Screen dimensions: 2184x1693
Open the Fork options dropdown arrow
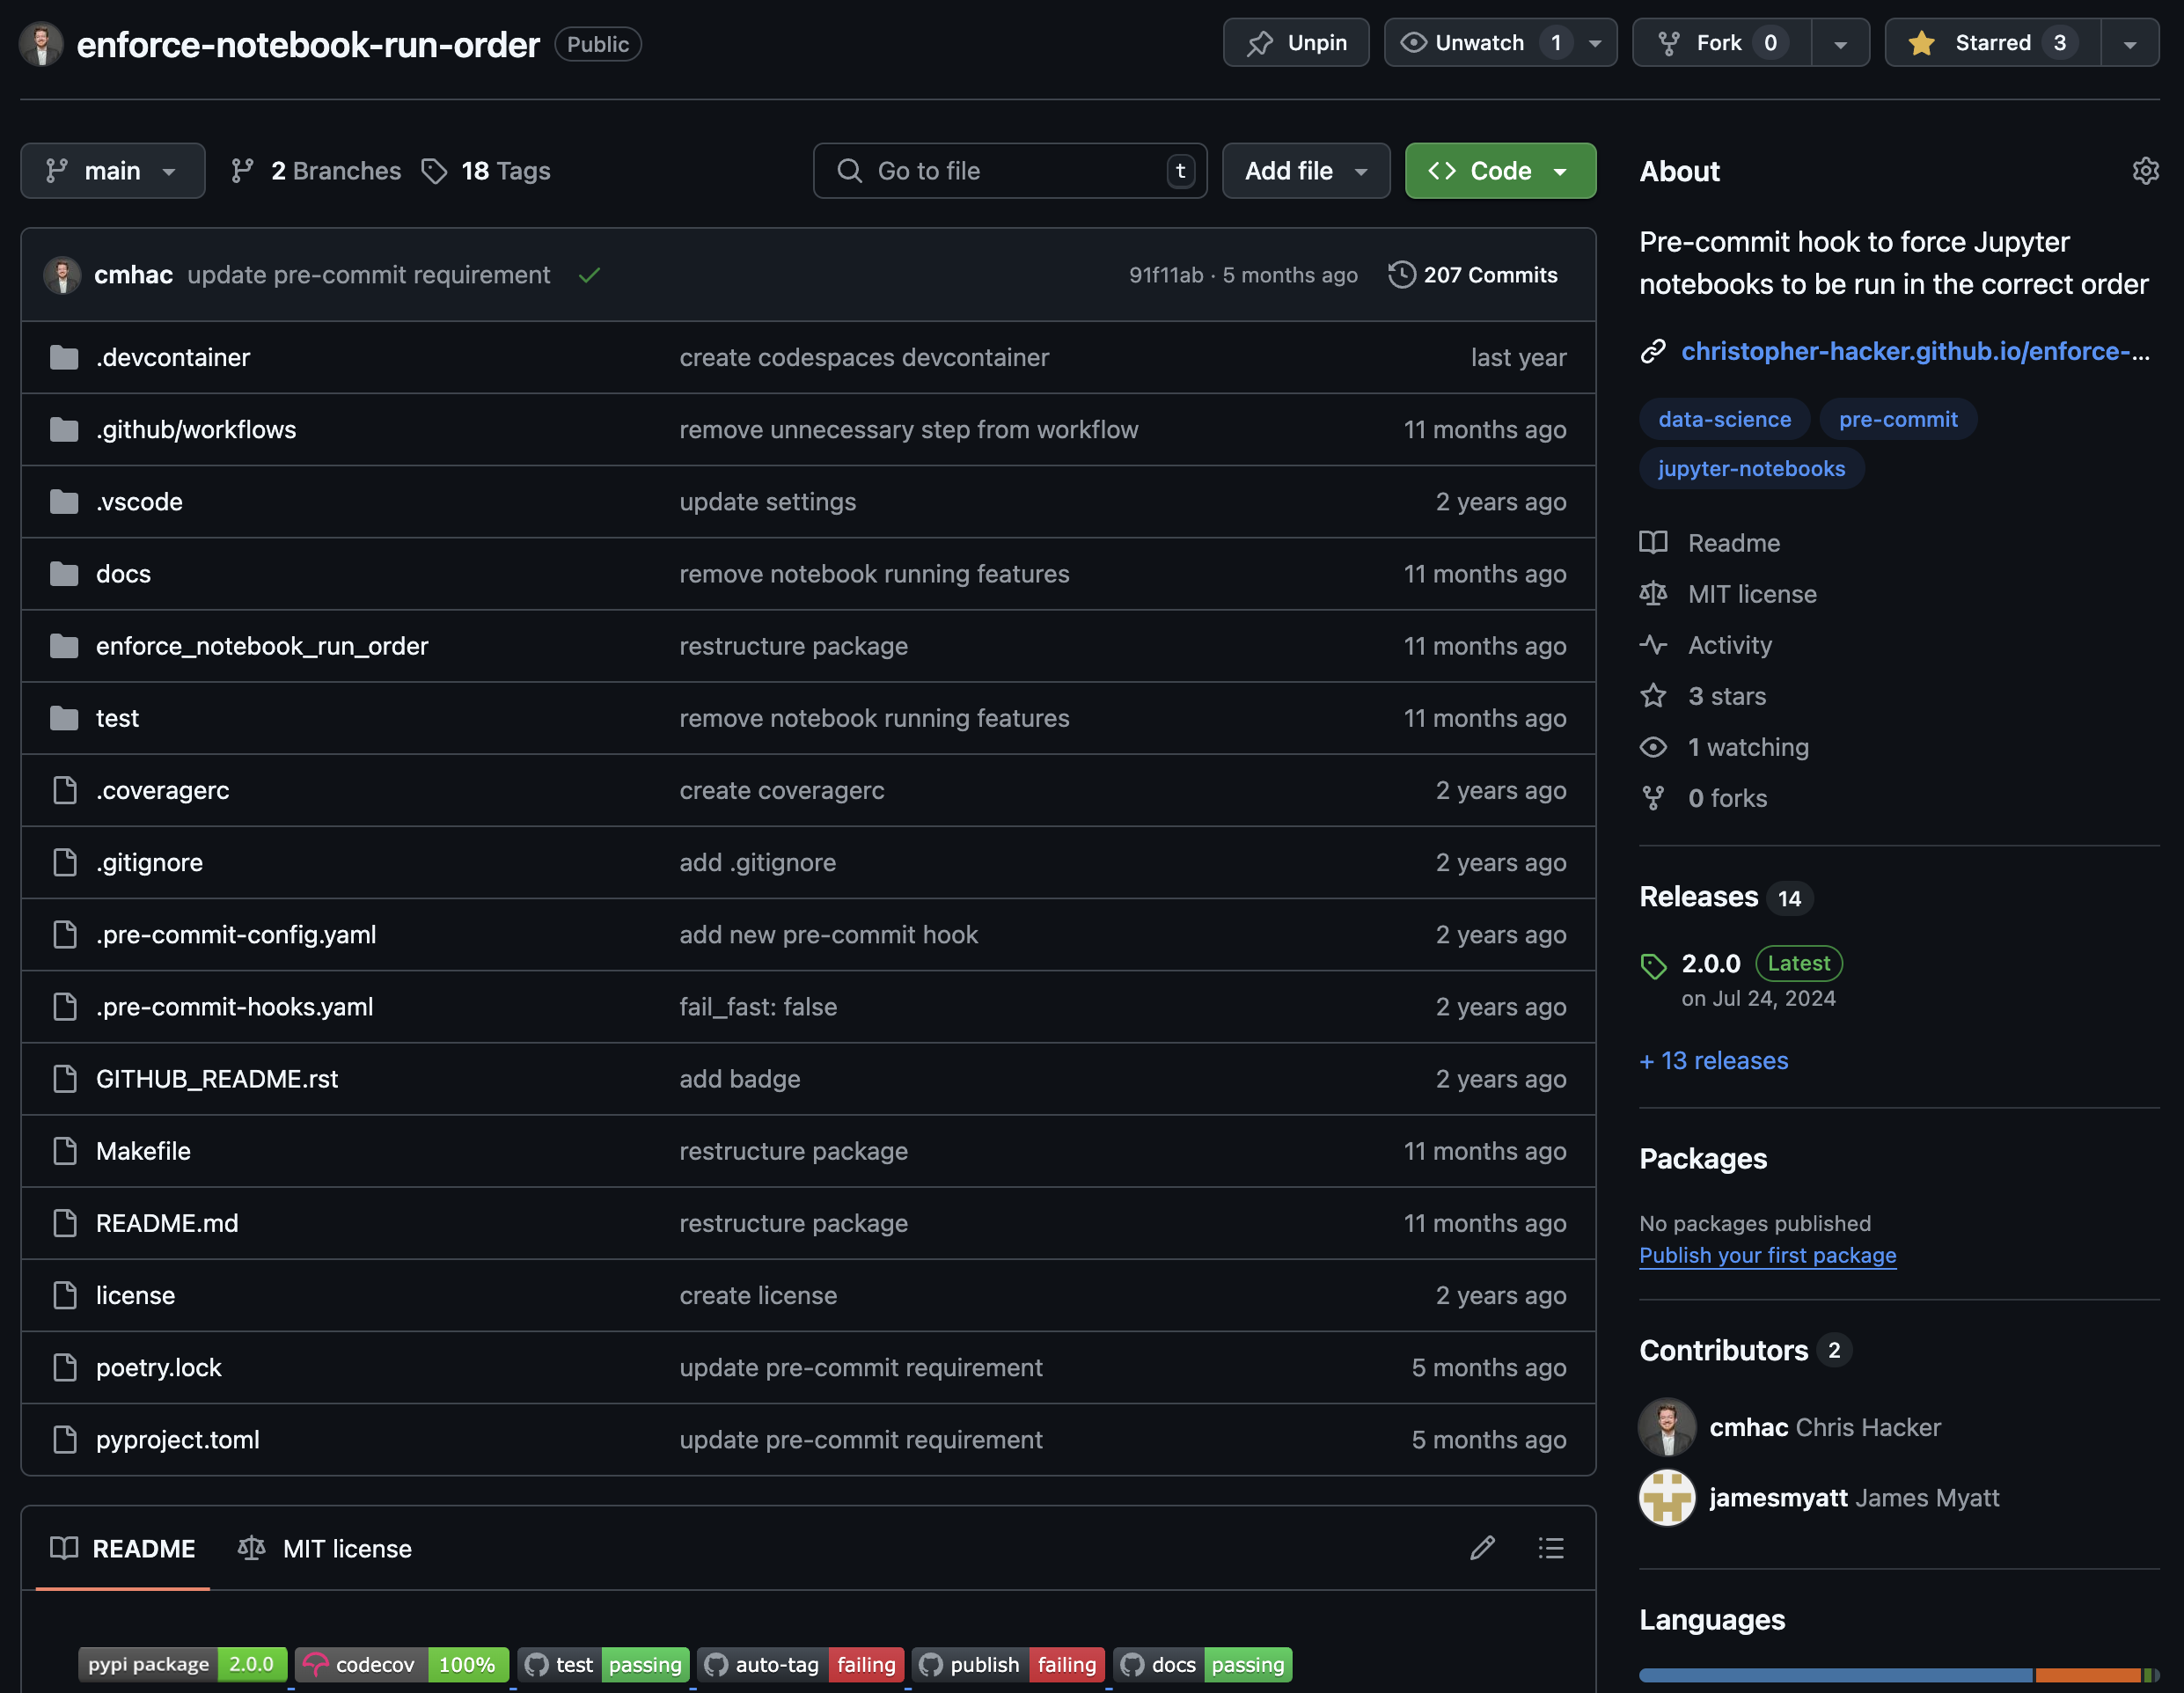tap(1840, 43)
